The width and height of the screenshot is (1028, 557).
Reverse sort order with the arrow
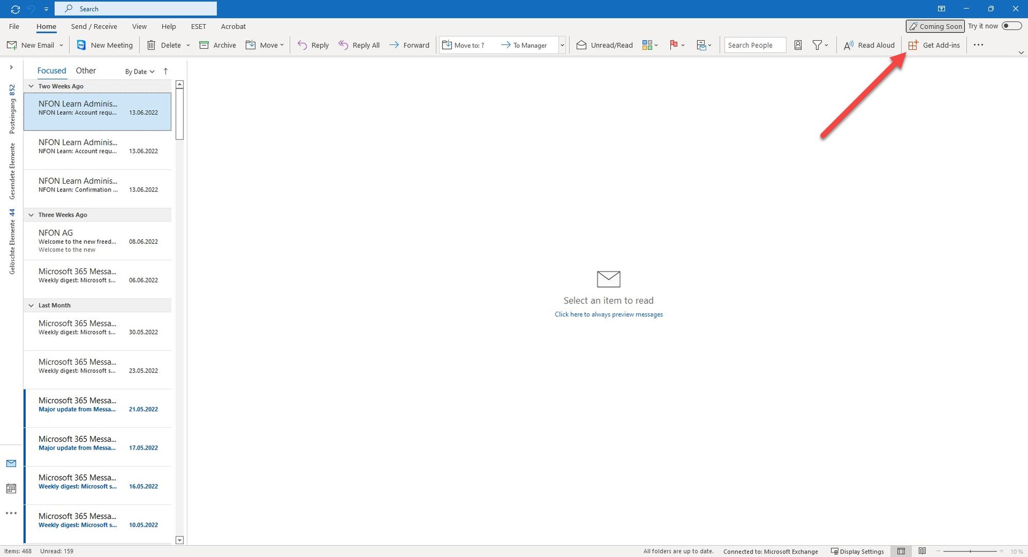click(166, 71)
